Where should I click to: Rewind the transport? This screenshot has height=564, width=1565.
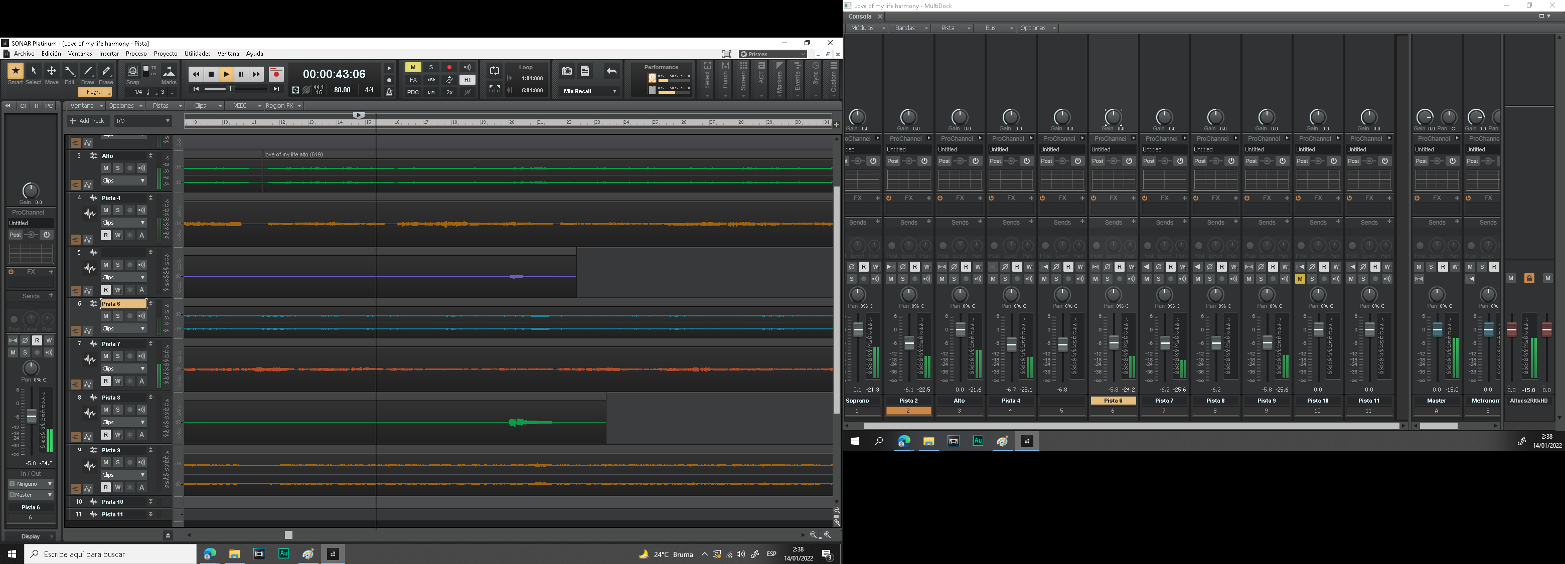click(196, 74)
